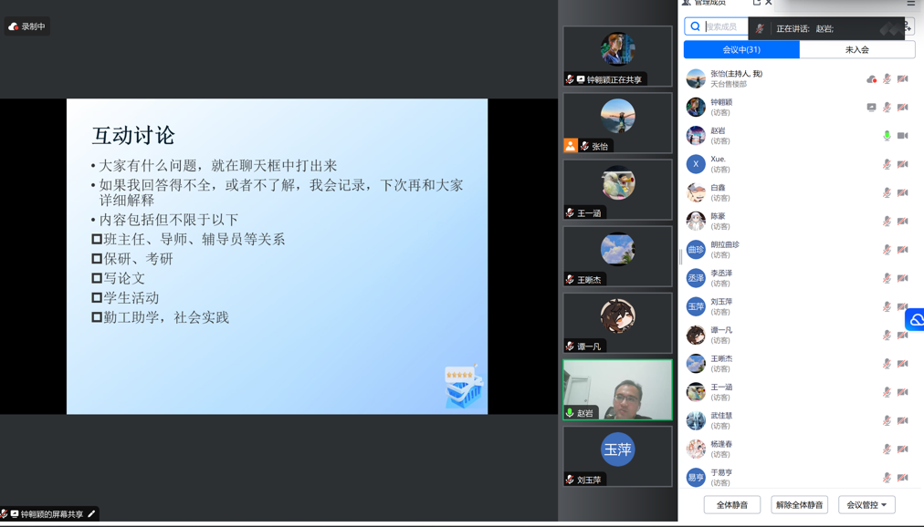Viewport: 924px width, 527px height.
Task: Click the invite member icon beside search
Action: pos(908,28)
